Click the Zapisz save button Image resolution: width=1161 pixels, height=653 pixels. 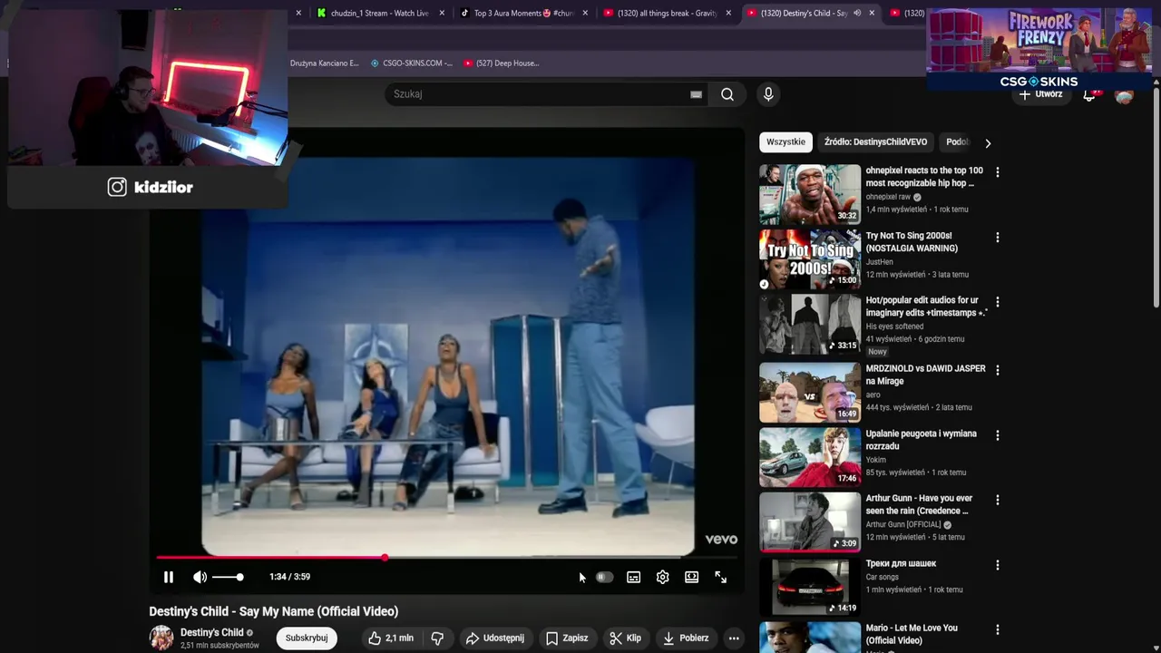tap(567, 638)
